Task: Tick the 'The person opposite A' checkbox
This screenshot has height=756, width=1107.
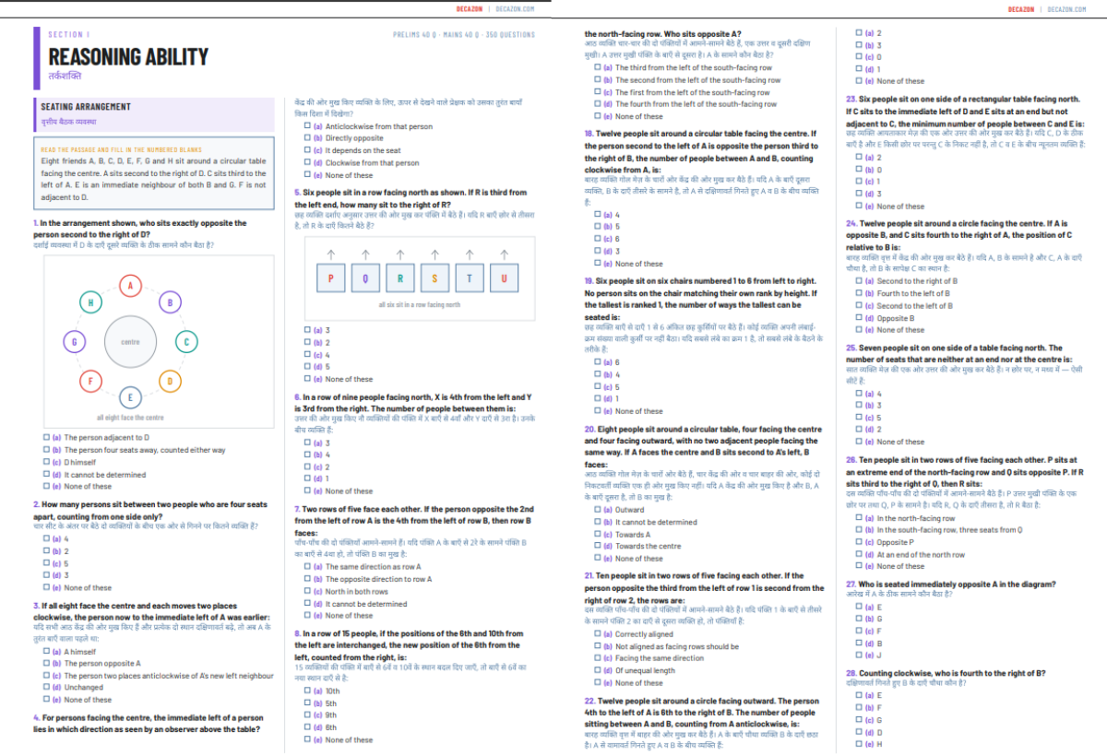Action: coord(47,663)
